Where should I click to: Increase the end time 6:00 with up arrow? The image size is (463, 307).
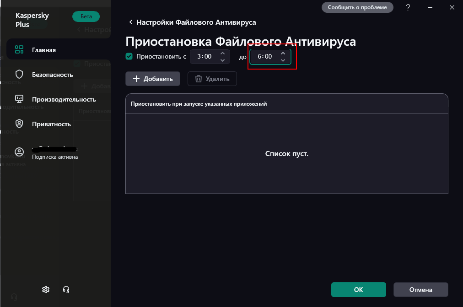(283, 53)
